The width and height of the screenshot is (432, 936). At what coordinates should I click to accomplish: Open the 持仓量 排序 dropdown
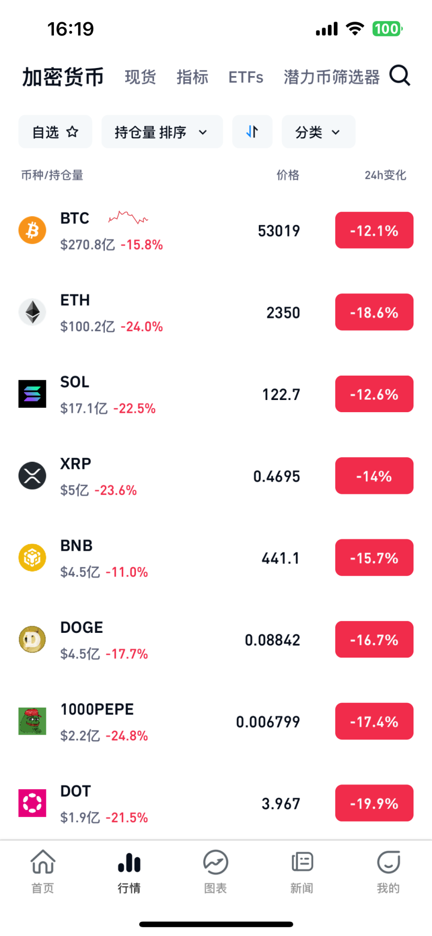tap(162, 132)
